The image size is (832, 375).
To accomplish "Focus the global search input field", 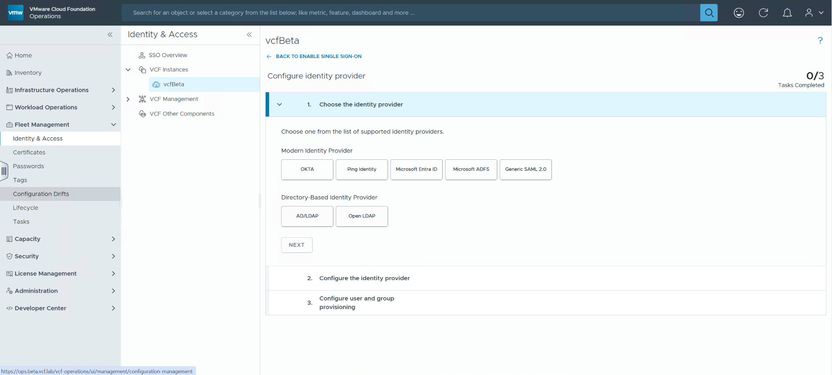I will point(411,13).
